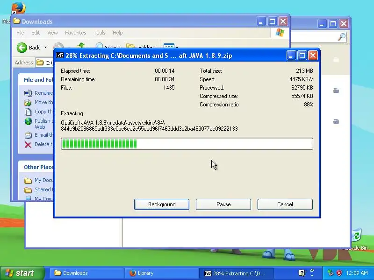Open the Firefox desktop shortcut icon
Image resolution: width=374 pixels, height=280 pixels.
tap(18, 8)
